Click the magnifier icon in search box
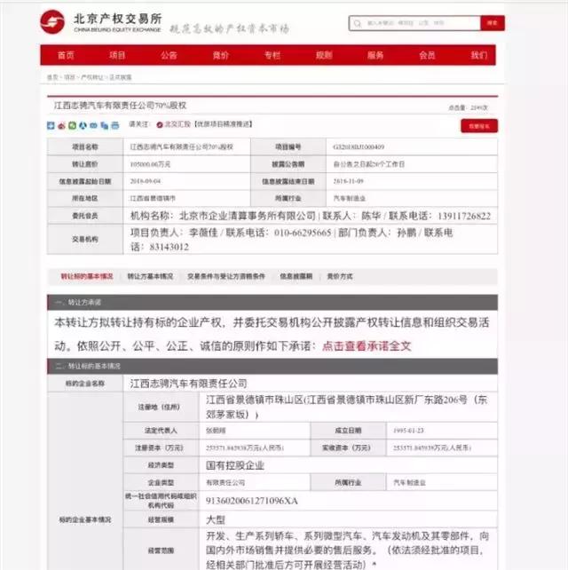The image size is (568, 570). click(358, 23)
